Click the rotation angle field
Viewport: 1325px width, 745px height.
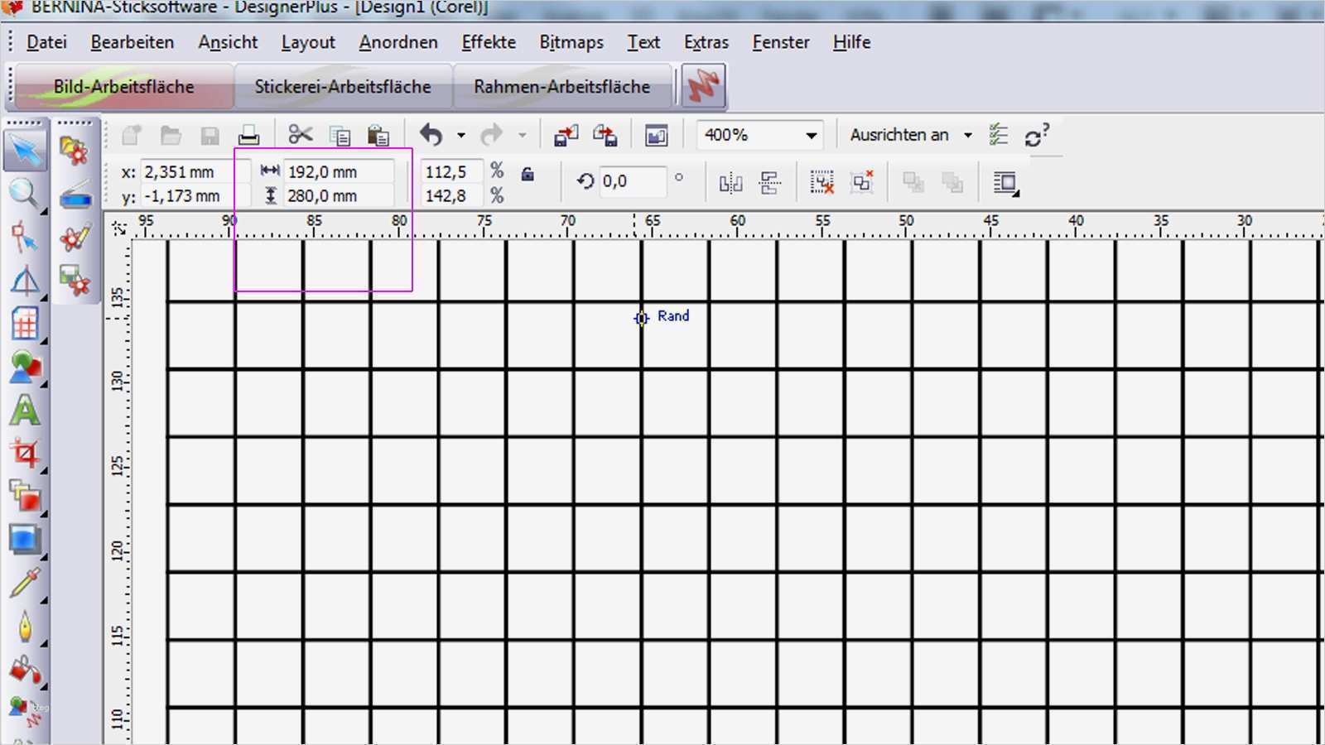point(633,181)
